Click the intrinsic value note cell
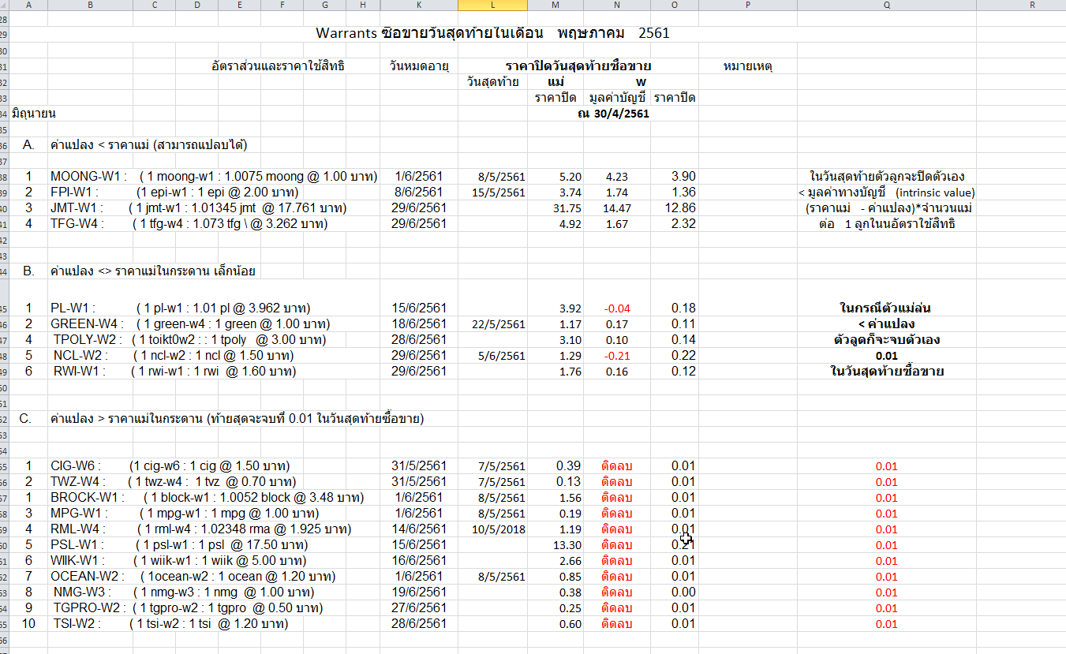1066x654 pixels. point(887,192)
